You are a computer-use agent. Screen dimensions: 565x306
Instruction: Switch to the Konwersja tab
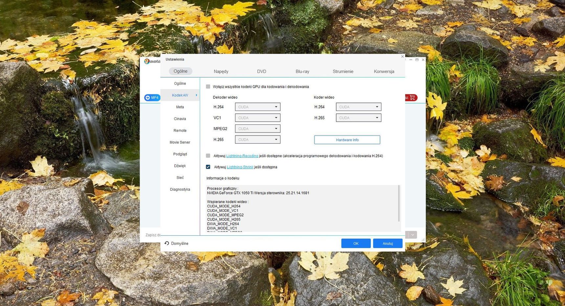pos(384,71)
